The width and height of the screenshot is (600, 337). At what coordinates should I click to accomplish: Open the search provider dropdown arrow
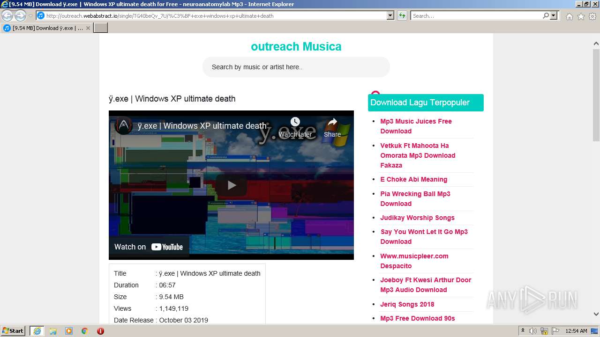[554, 15]
